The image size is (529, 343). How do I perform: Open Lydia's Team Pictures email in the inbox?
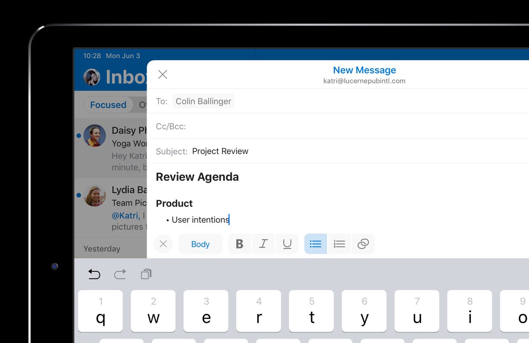click(x=111, y=208)
